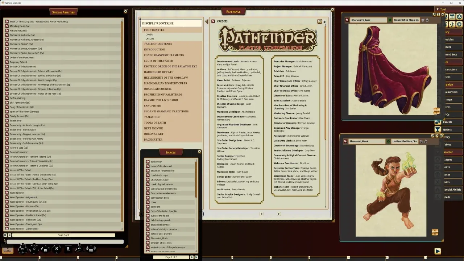Jump to first page of Special Abilities

(5, 235)
